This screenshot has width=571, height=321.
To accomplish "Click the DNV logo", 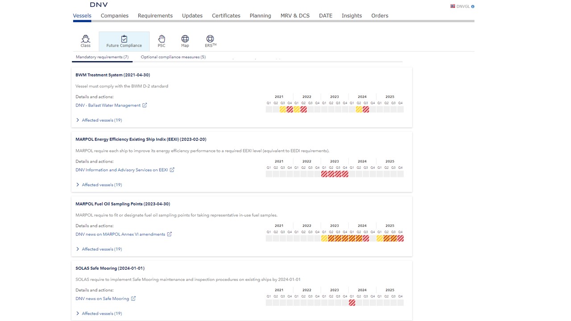I will pyautogui.click(x=99, y=4).
